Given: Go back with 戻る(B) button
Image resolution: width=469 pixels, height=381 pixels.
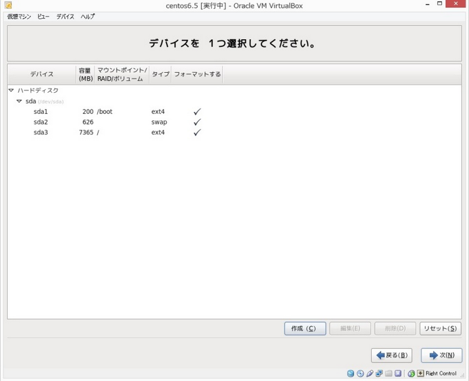Looking at the screenshot, I should [x=391, y=356].
